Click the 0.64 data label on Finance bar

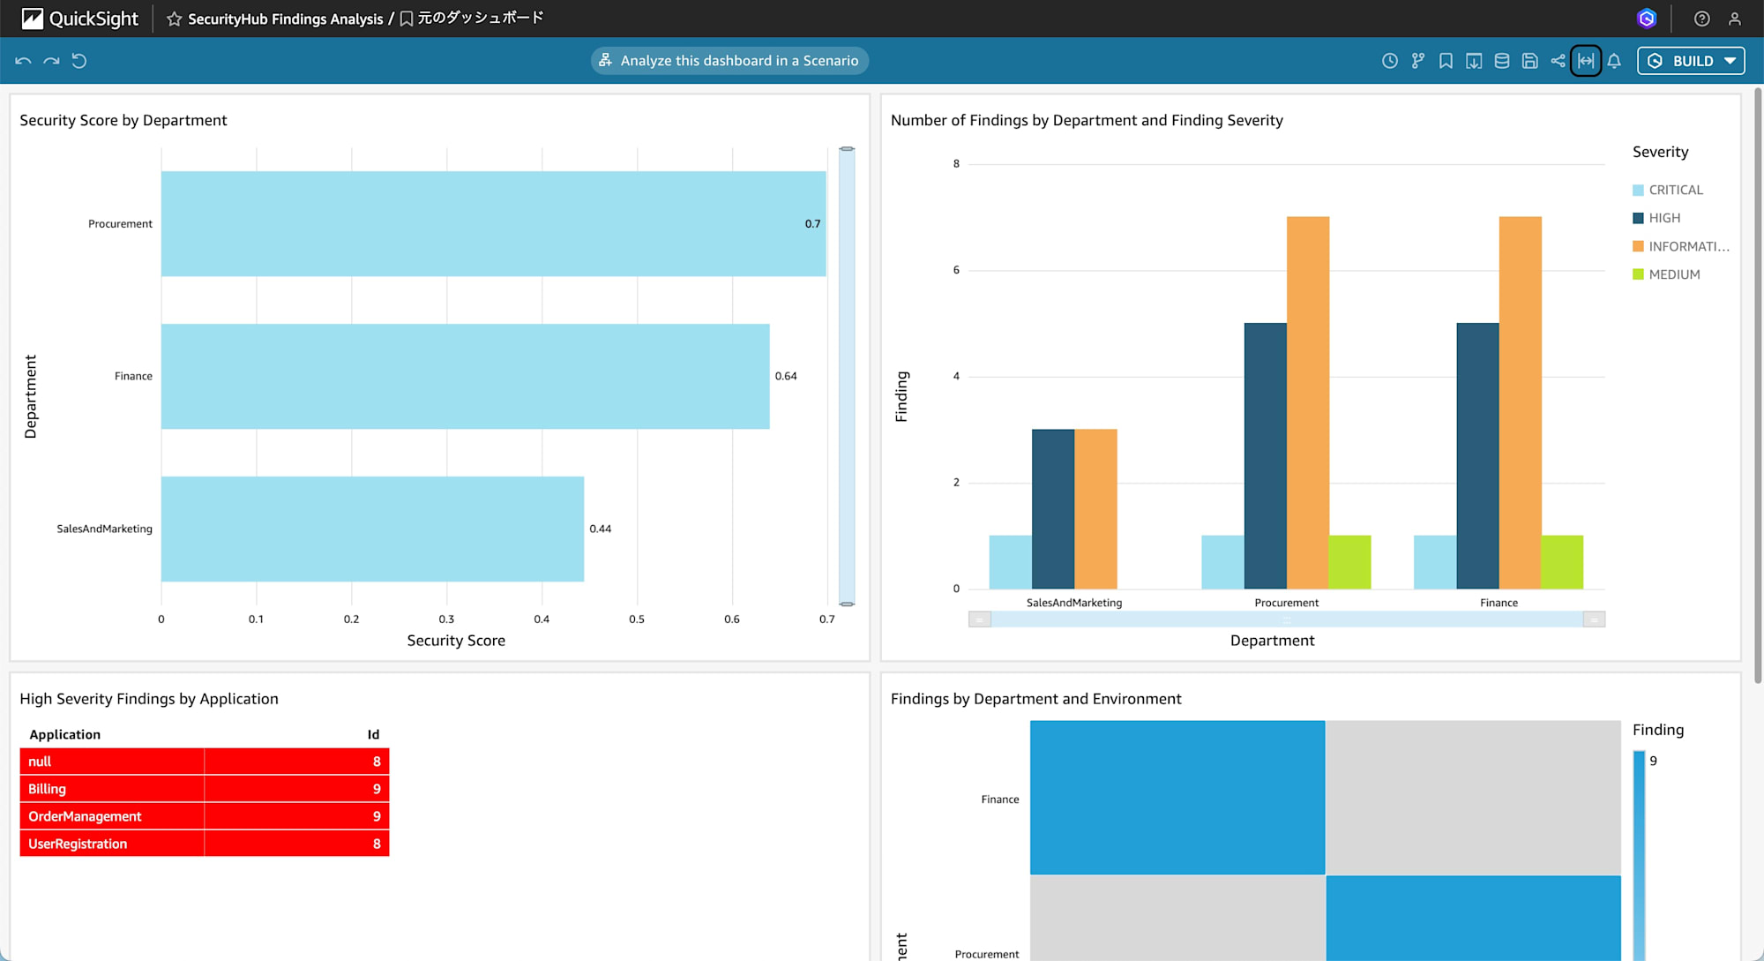786,376
